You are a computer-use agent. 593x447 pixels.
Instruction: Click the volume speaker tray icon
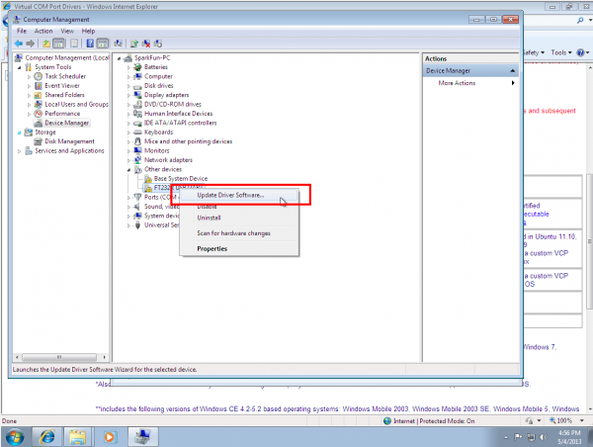coord(543,437)
